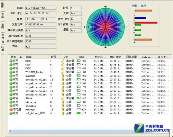The width and height of the screenshot is (173, 137).
Task: Select the XUANHAO network name
Action: point(30,76)
